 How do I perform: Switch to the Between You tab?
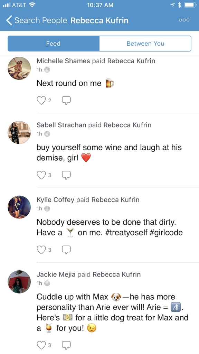coord(145,43)
